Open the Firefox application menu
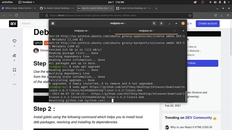The image size is (232, 130). click(228, 15)
